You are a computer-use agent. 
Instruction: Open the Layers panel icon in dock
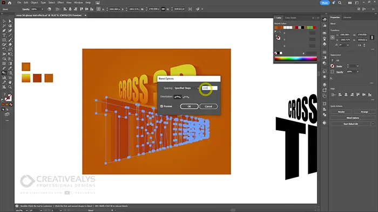pyautogui.click(x=325, y=84)
